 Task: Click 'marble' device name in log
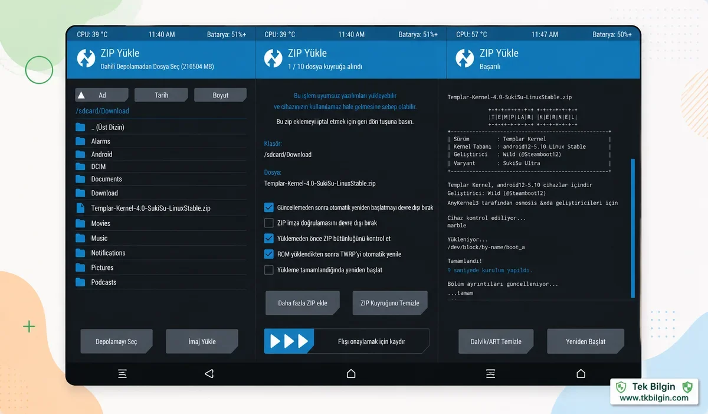tap(457, 226)
